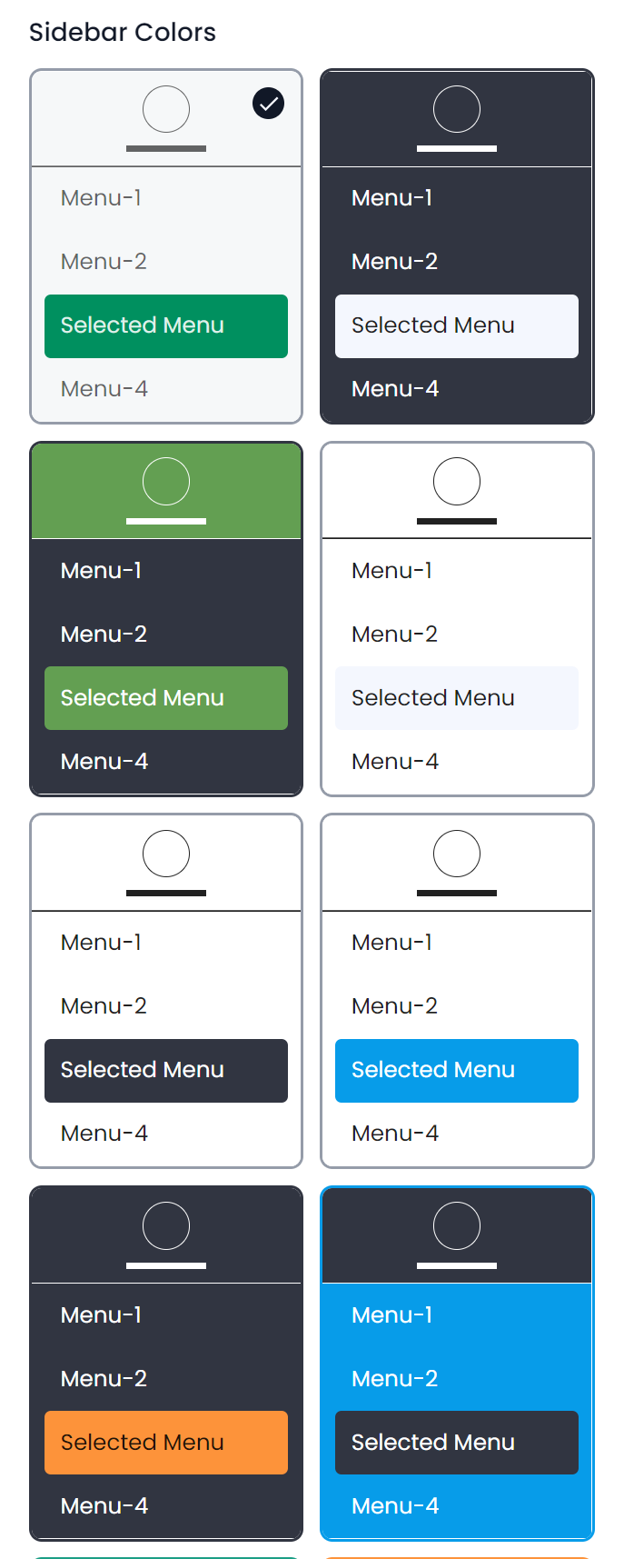Click the avatar circle in the orange-accent dark theme
Image resolution: width=624 pixels, height=1559 pixels.
[x=166, y=1226]
